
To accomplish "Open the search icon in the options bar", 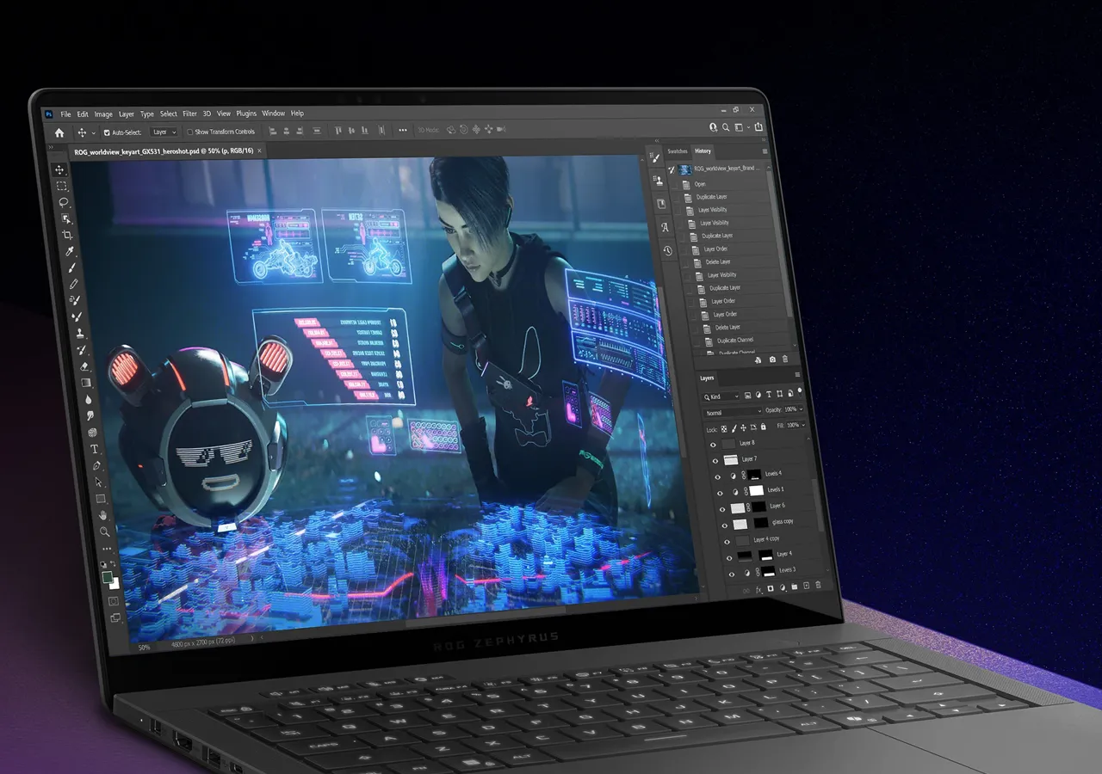I will point(726,127).
